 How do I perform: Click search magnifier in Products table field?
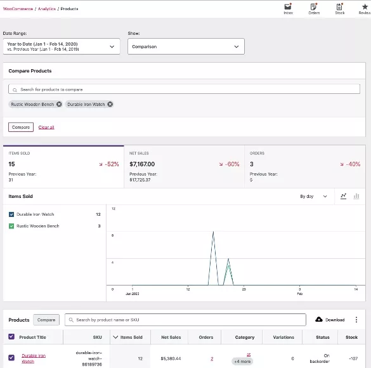[71, 320]
